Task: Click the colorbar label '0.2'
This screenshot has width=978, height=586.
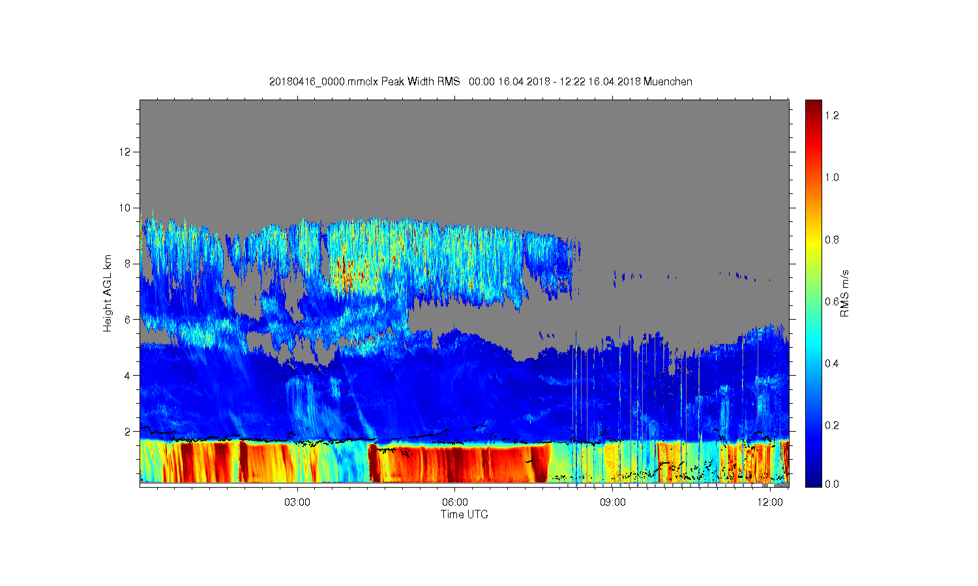Action: point(831,425)
